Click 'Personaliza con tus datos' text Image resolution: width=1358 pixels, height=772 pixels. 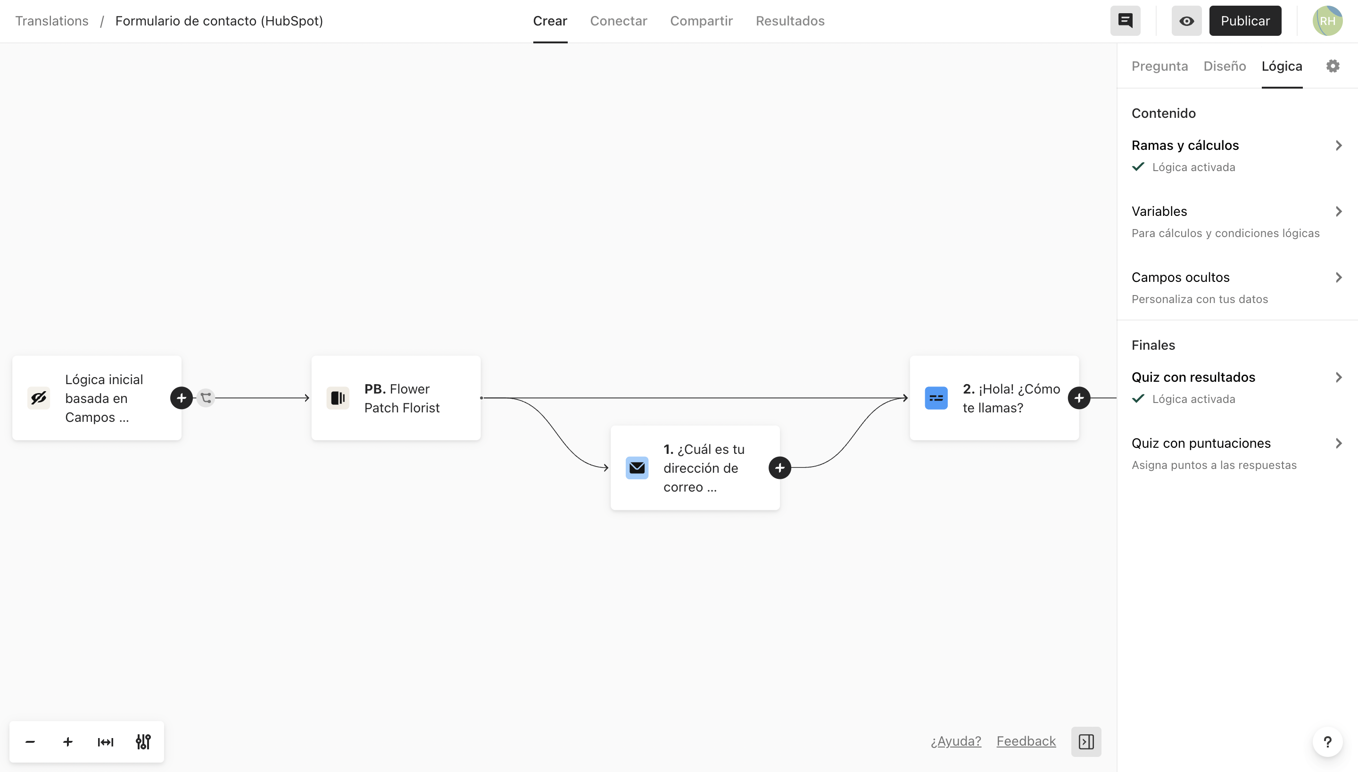click(x=1200, y=299)
